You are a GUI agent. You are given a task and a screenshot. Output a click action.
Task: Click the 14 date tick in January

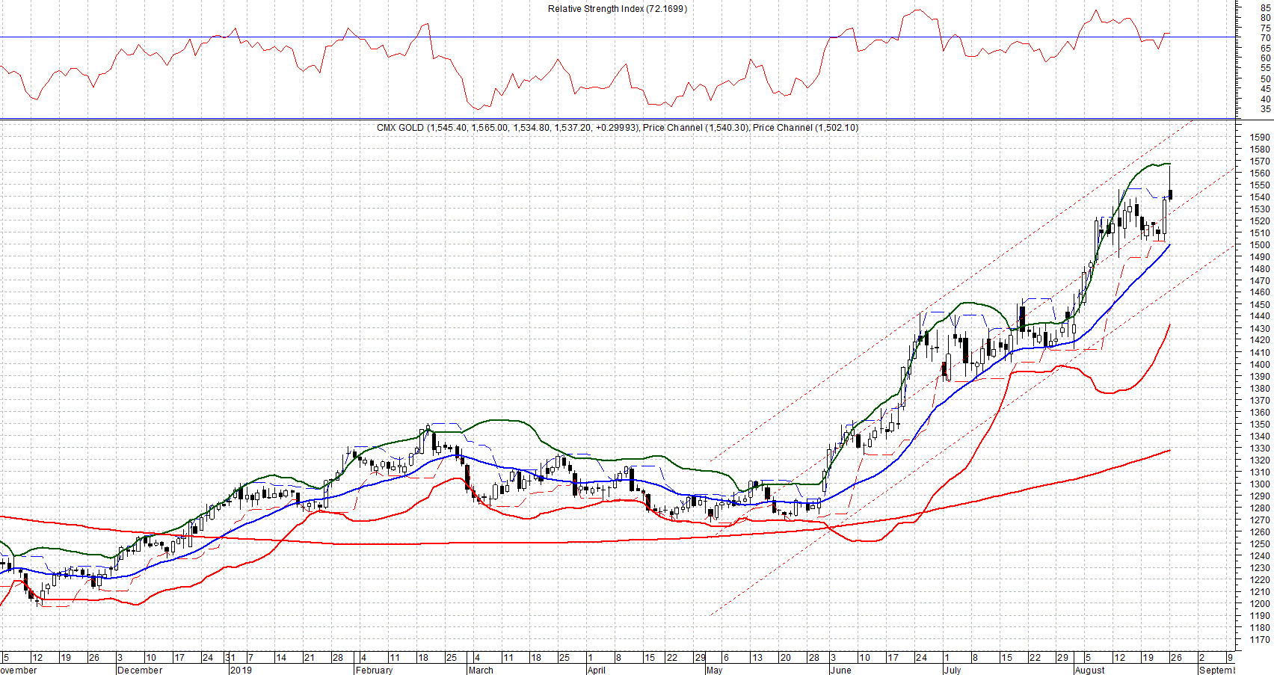pyautogui.click(x=281, y=658)
